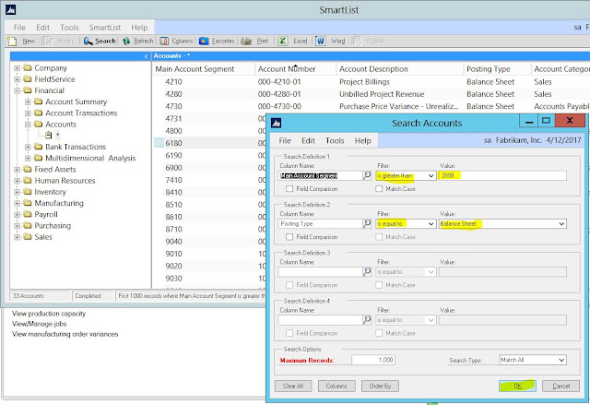The height and width of the screenshot is (405, 590).
Task: Expand the Company tree node
Action: [17, 68]
